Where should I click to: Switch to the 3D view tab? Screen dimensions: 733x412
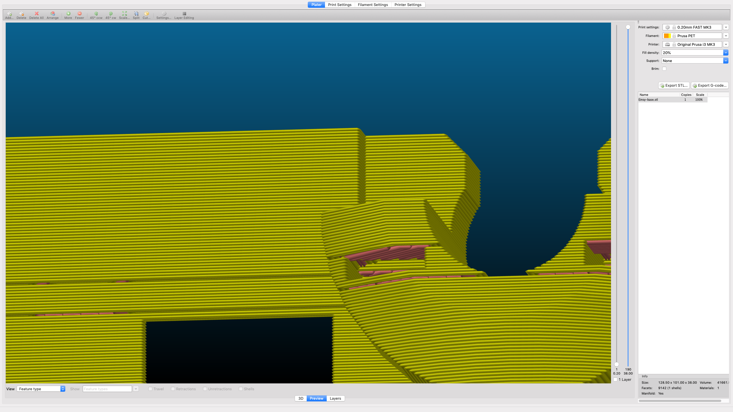[x=301, y=398]
